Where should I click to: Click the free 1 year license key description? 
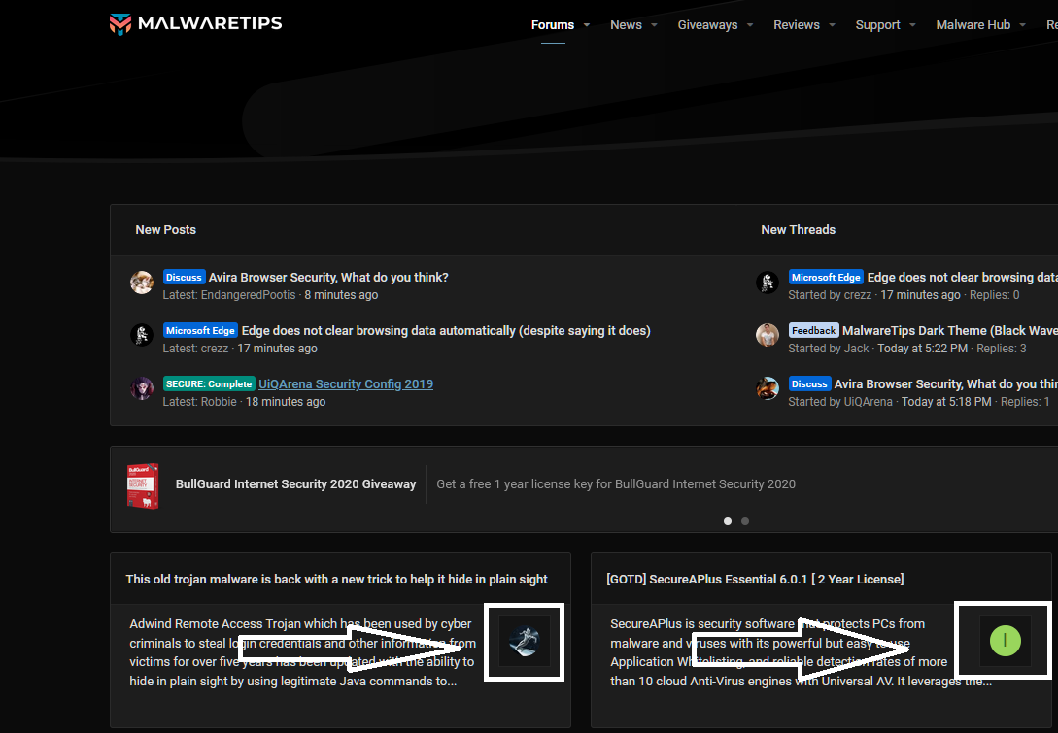(616, 484)
